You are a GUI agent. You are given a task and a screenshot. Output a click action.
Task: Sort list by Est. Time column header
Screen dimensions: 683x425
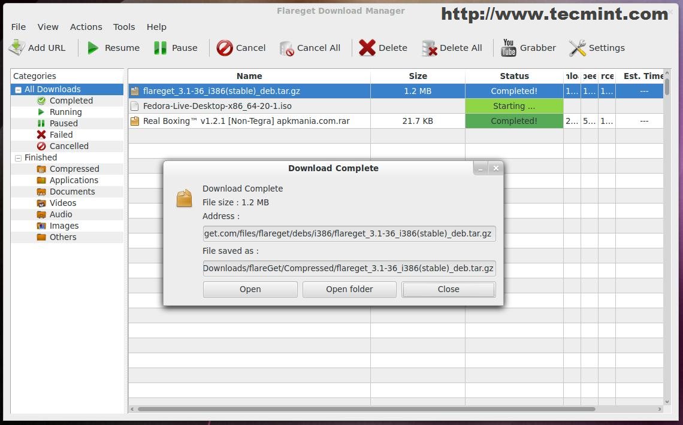point(639,76)
